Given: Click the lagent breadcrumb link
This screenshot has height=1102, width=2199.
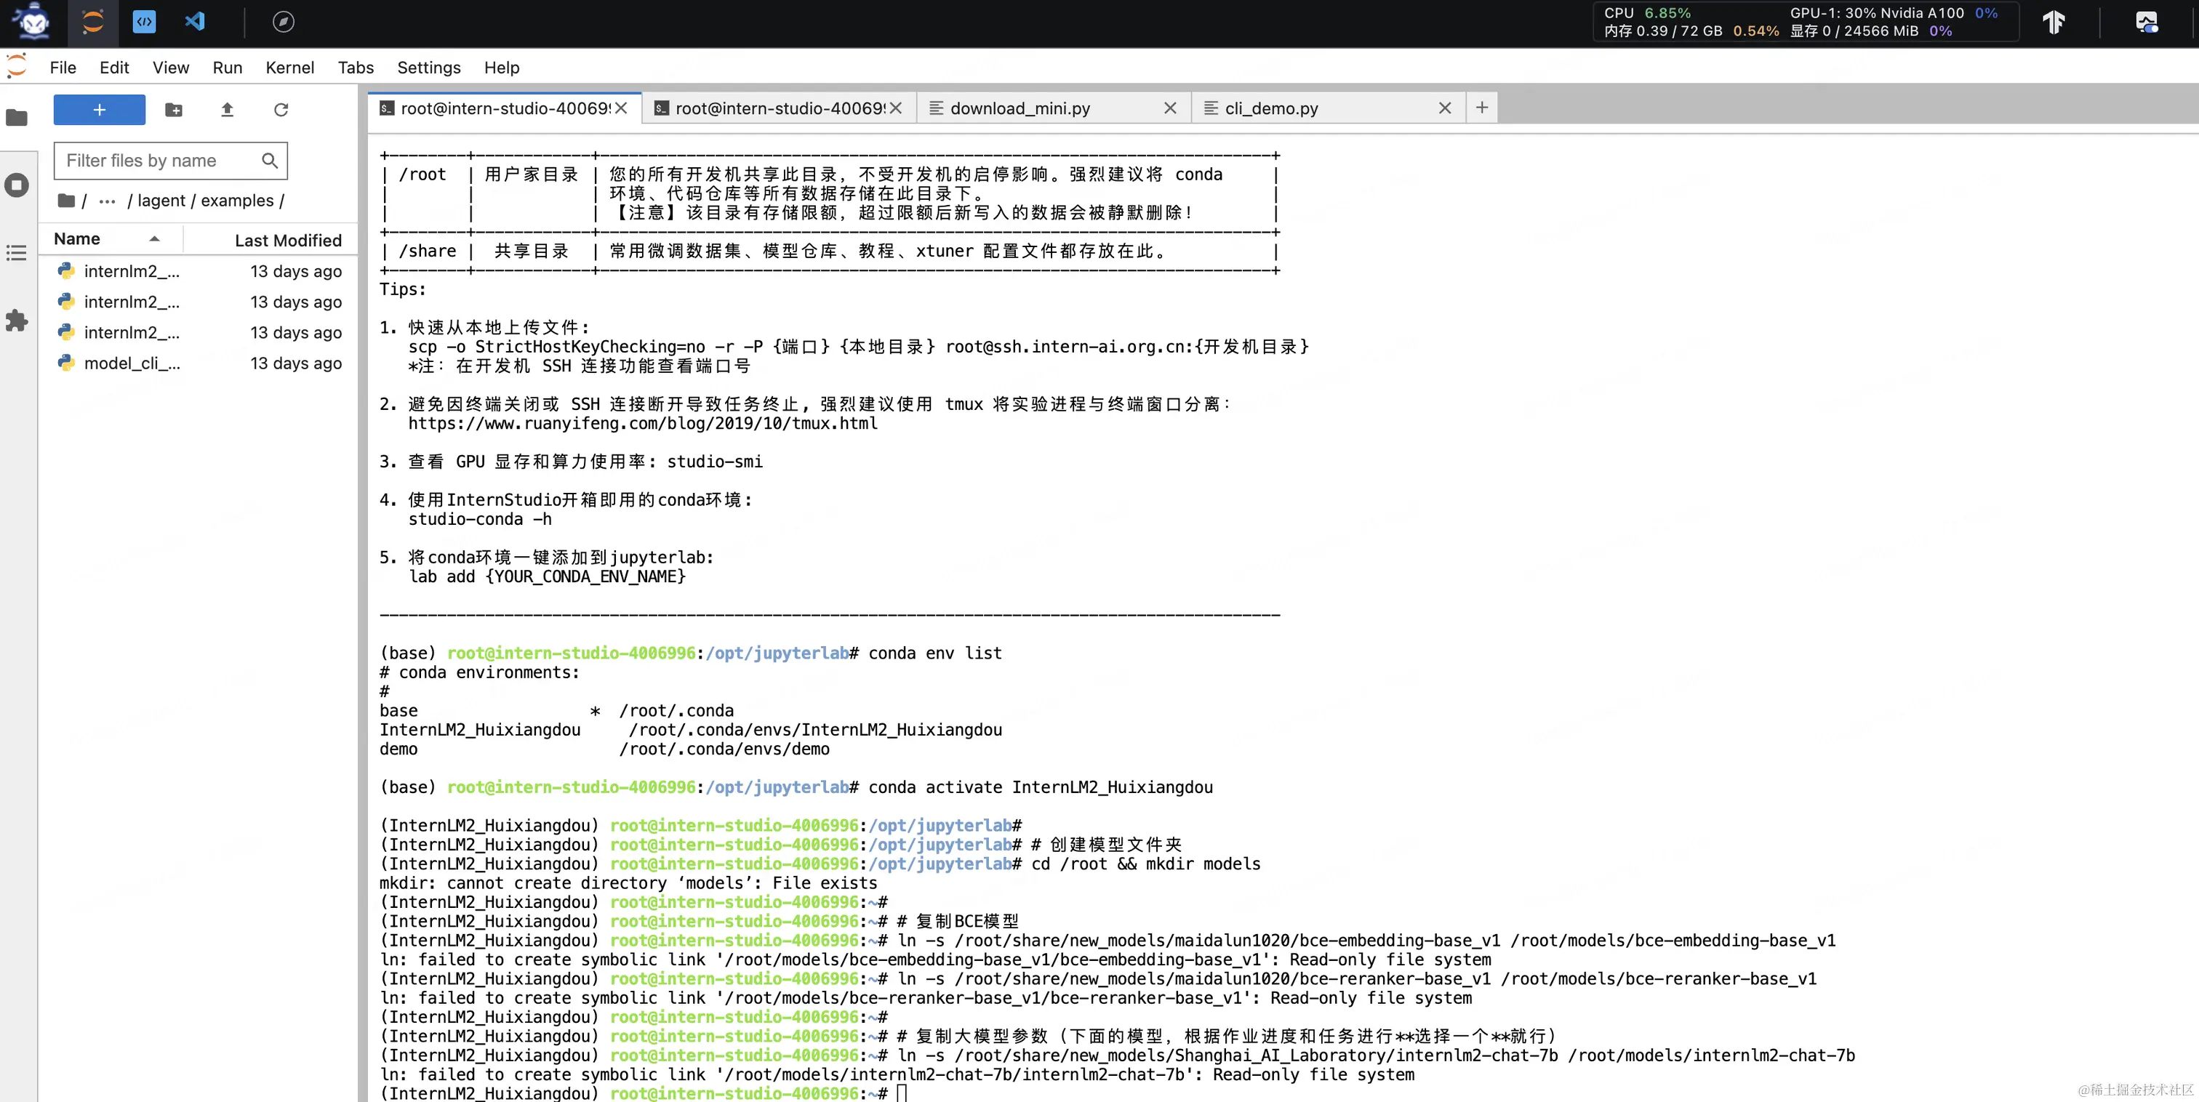Looking at the screenshot, I should coord(161,201).
